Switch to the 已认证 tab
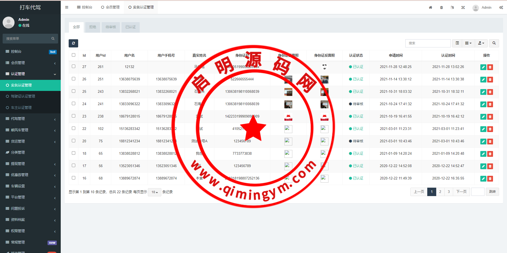 tap(130, 27)
